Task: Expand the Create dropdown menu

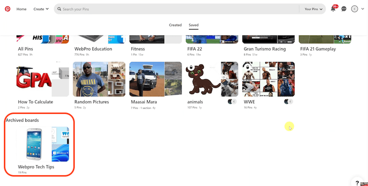Action: [41, 9]
